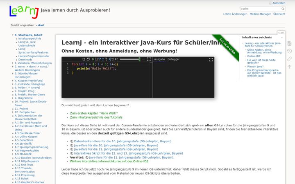Viewport: 295px width, 184px height.
Task: Click the 'start' breadcrumb link
Action: pyautogui.click(x=41, y=25)
